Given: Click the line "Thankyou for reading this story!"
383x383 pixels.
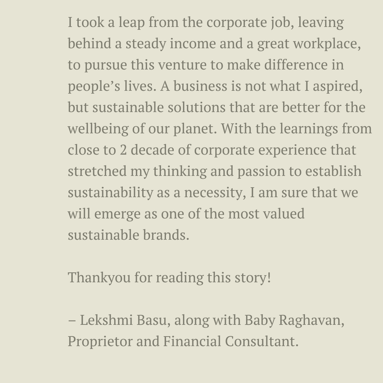Looking at the screenshot, I should [x=169, y=278].
